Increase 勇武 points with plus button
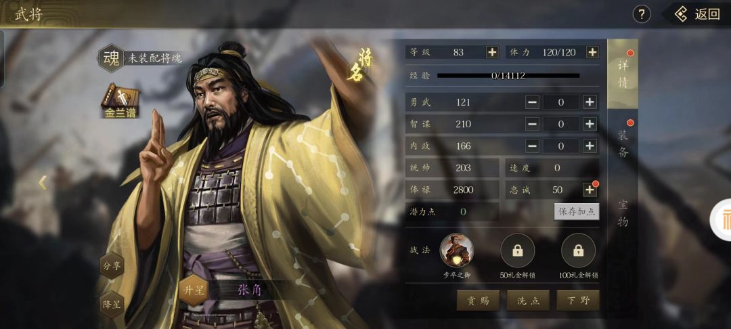 pos(590,102)
